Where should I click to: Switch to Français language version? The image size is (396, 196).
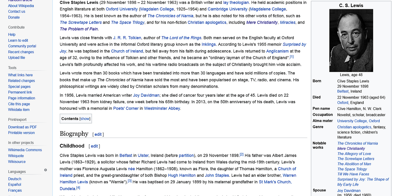coord(15,190)
